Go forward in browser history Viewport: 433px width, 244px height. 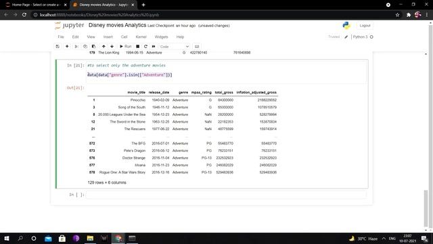(x=15, y=15)
